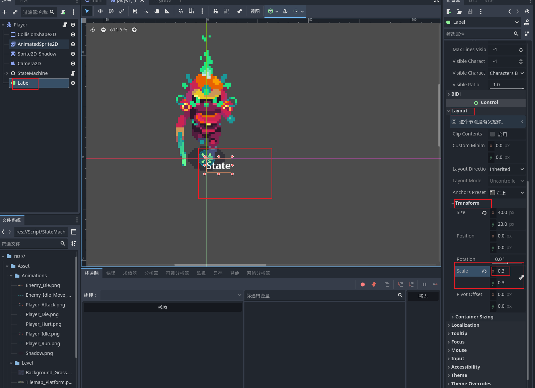Reset Size property to default
Image resolution: width=535 pixels, height=388 pixels.
(x=484, y=213)
